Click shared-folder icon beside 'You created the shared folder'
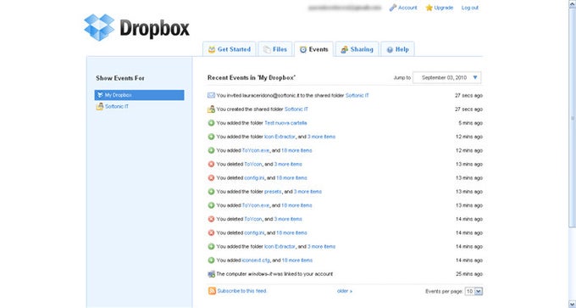 coord(211,109)
